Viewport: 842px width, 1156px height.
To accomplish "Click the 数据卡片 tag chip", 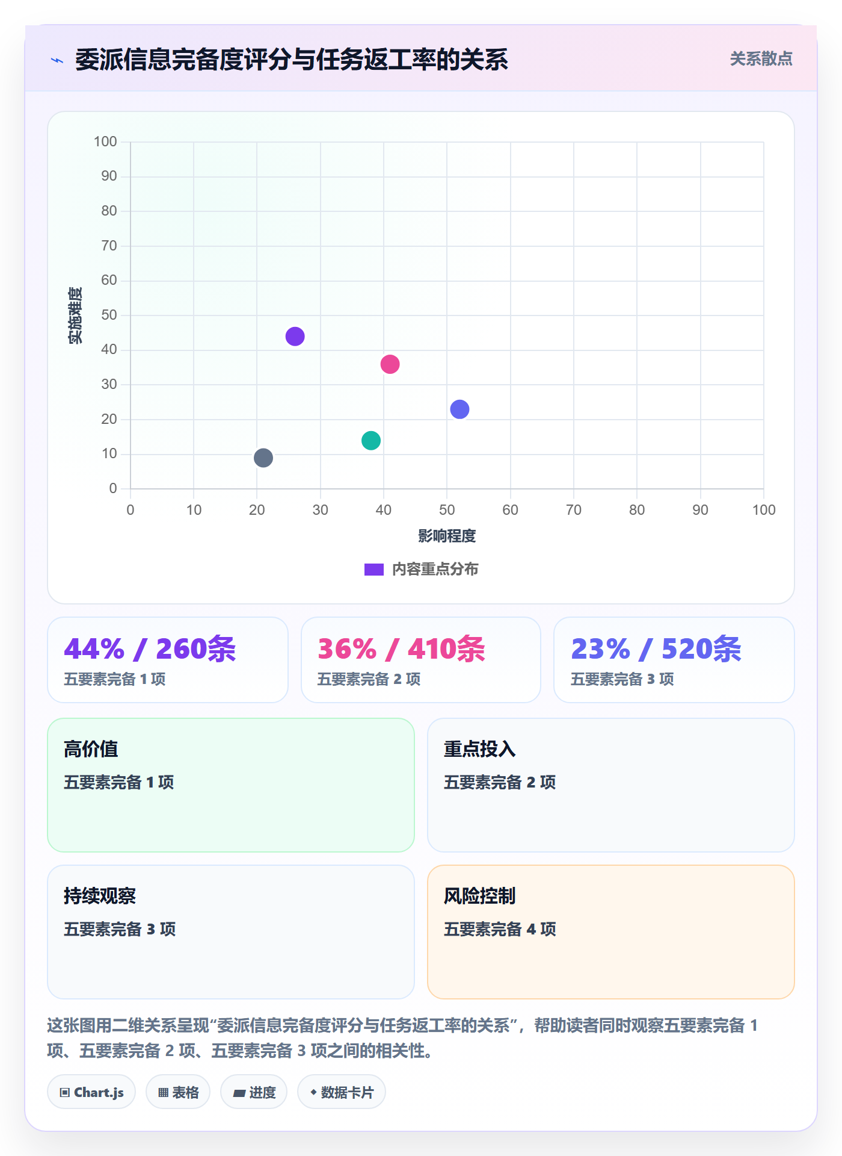I will click(342, 1092).
